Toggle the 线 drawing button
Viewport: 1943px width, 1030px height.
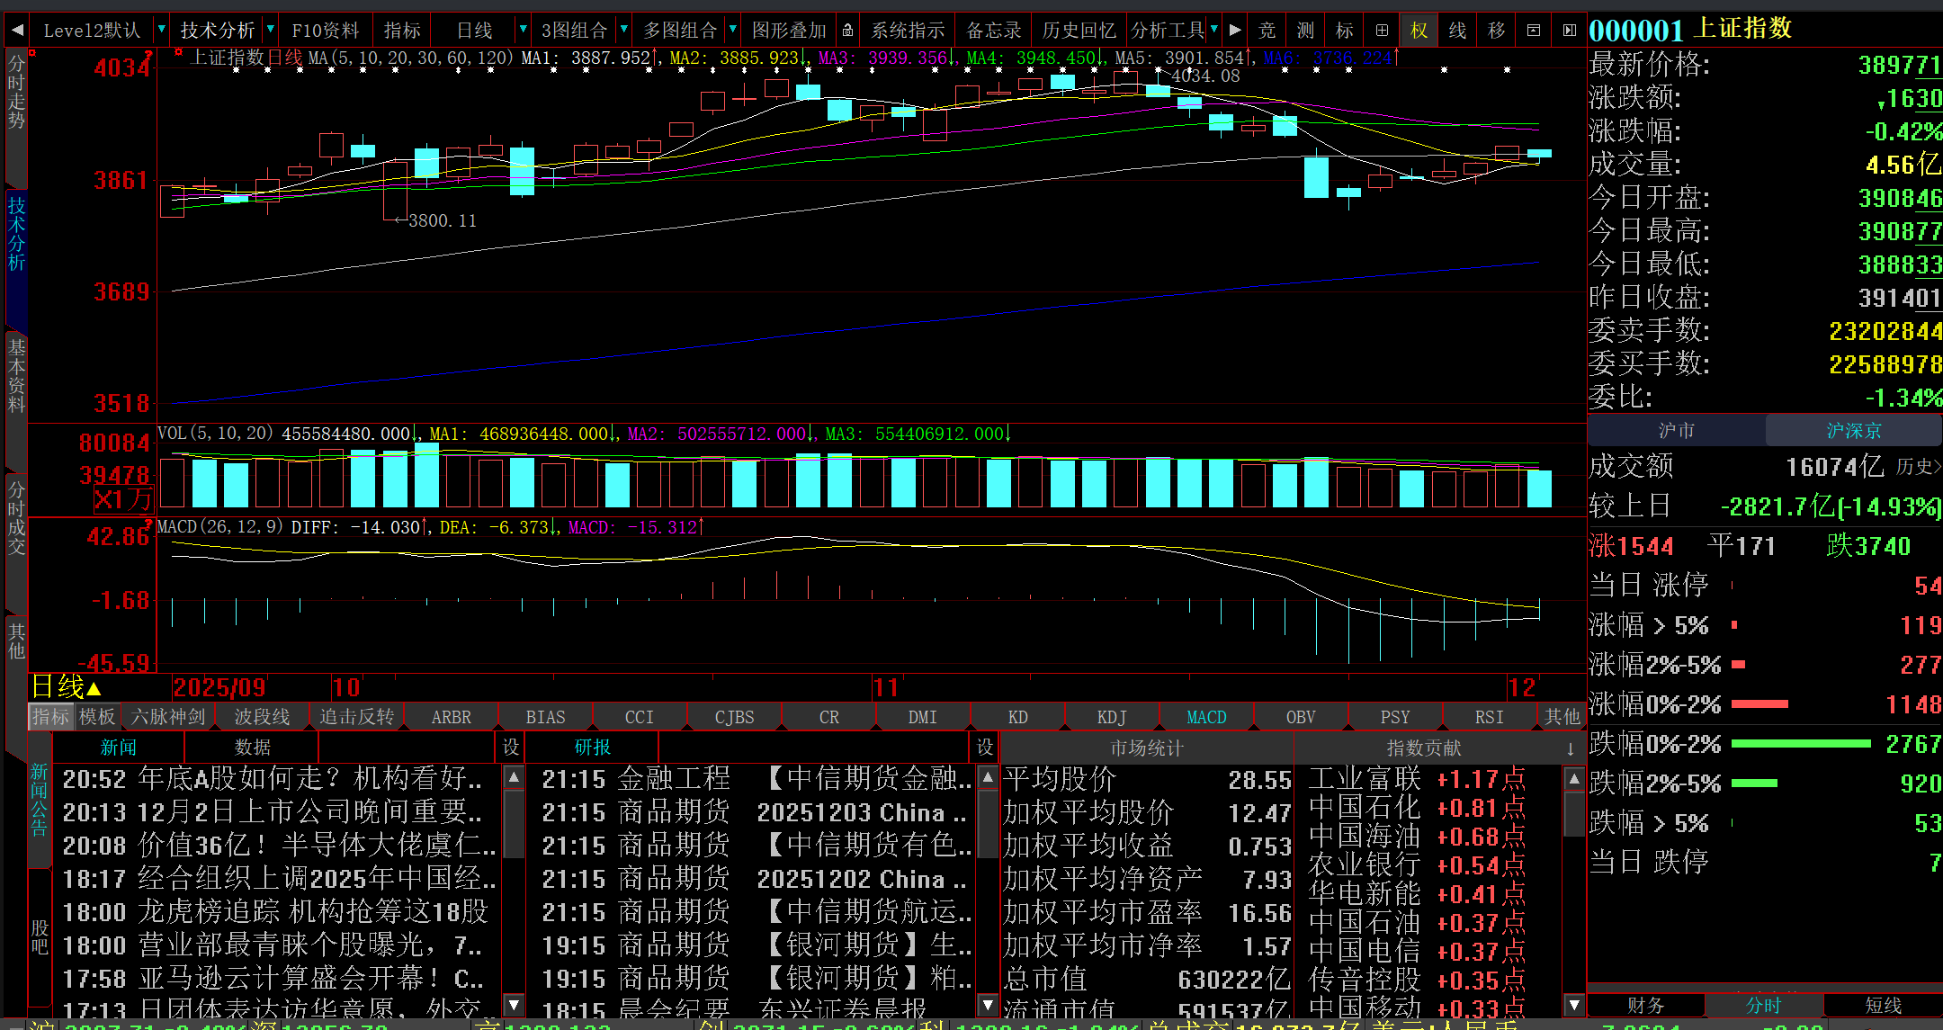click(x=1457, y=31)
